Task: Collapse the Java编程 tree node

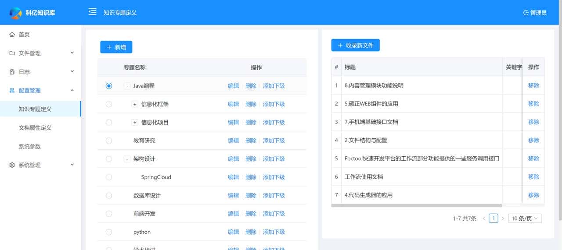Action: point(127,86)
